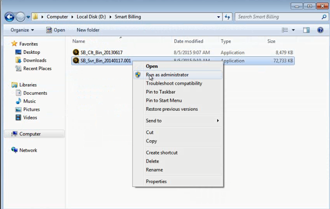Screen dimensions: 330x209
Task: Open Help with the question mark icon
Action: pos(320,30)
